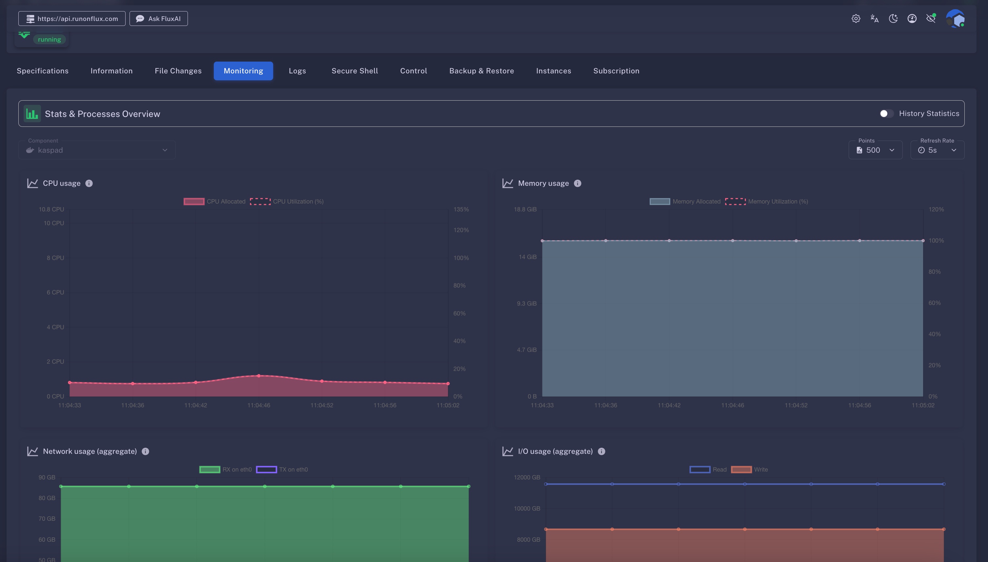Open the Refresh Rate 5s dropdown

937,150
